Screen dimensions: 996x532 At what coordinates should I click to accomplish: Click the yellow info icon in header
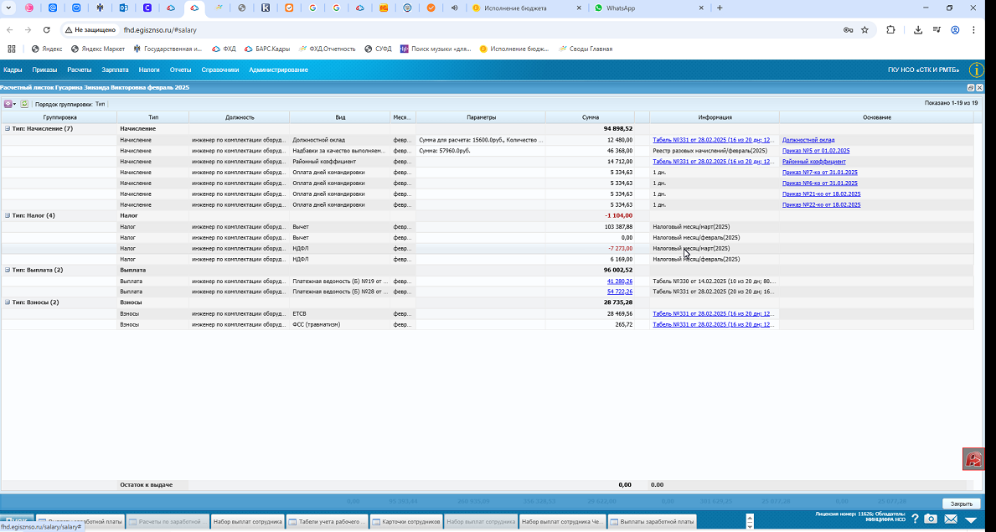coord(976,70)
